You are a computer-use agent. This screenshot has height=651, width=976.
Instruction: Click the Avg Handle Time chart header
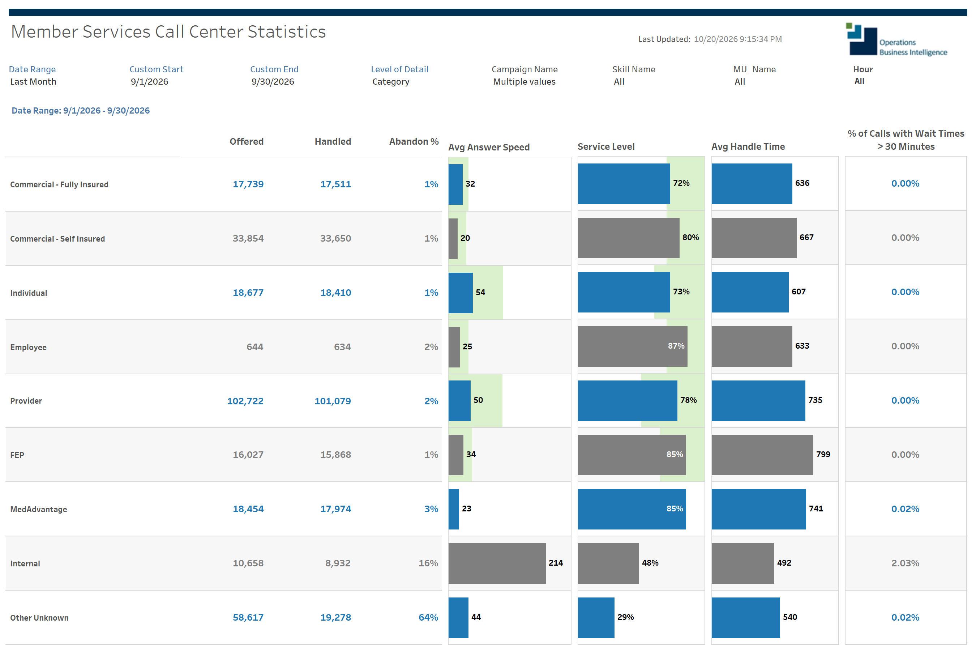748,146
